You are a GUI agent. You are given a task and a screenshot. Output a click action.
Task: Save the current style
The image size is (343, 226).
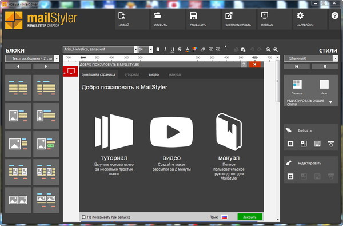pos(297,66)
